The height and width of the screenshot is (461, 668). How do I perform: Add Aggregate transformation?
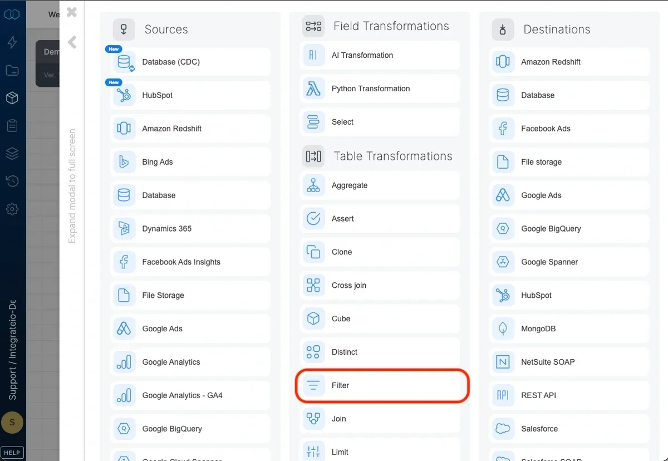380,185
